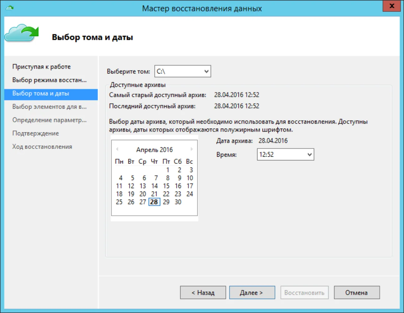Viewport: 404px width, 313px height.
Task: Click the cloud icon in the title bar
Action: click(x=10, y=7)
